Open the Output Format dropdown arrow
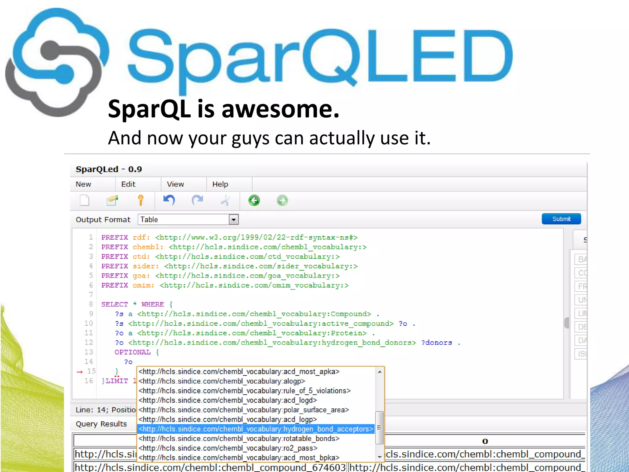 coord(234,219)
